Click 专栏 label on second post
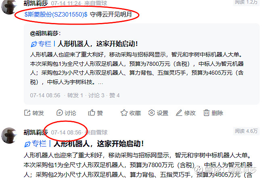Screen dimensions: 264x178 click(39, 144)
